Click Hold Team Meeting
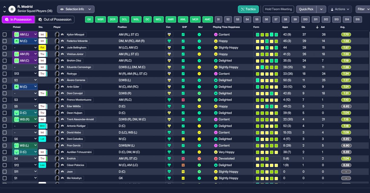The height and width of the screenshot is (193, 370). coord(278,9)
